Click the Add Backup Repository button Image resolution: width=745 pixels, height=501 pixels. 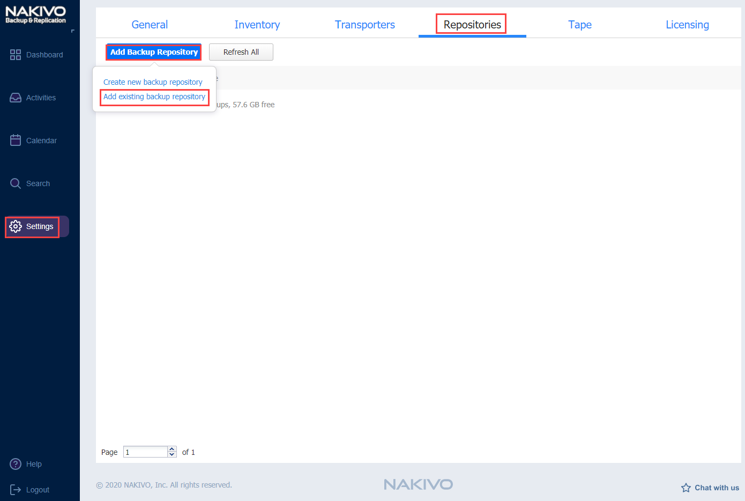coord(154,52)
